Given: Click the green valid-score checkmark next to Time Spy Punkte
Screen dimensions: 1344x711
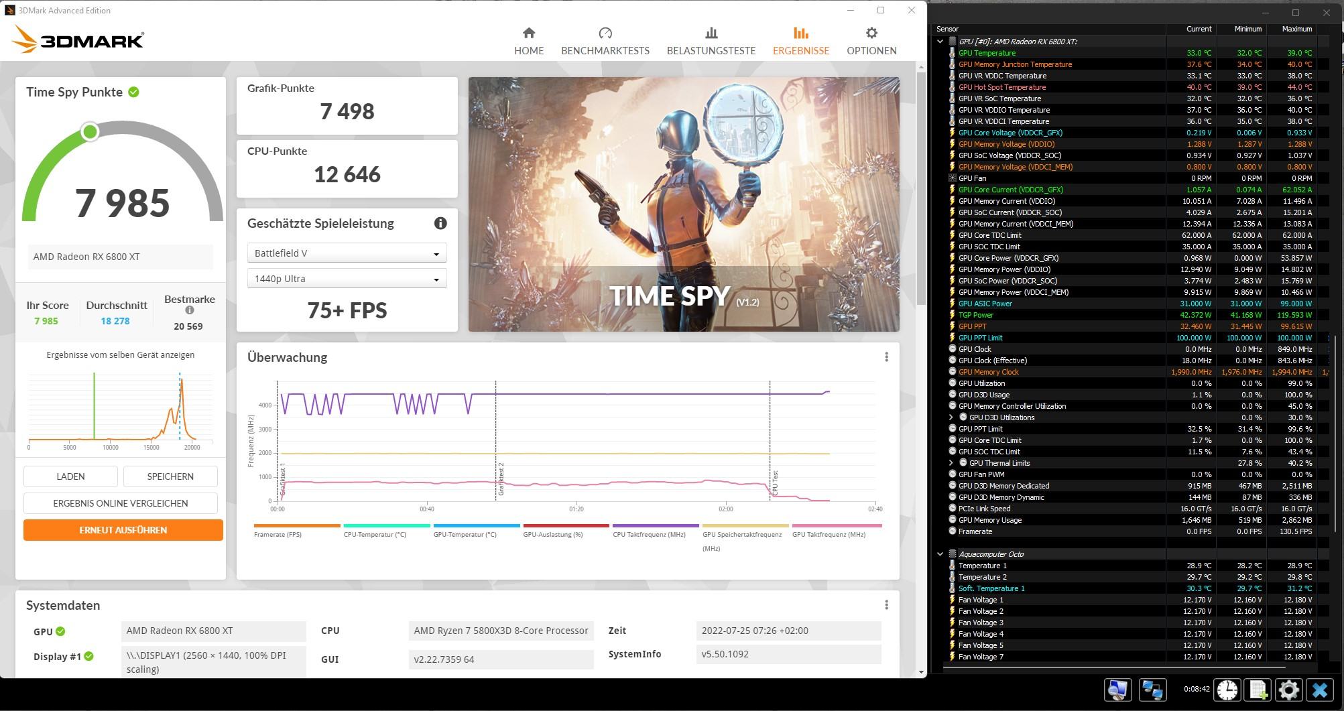Looking at the screenshot, I should coord(134,92).
